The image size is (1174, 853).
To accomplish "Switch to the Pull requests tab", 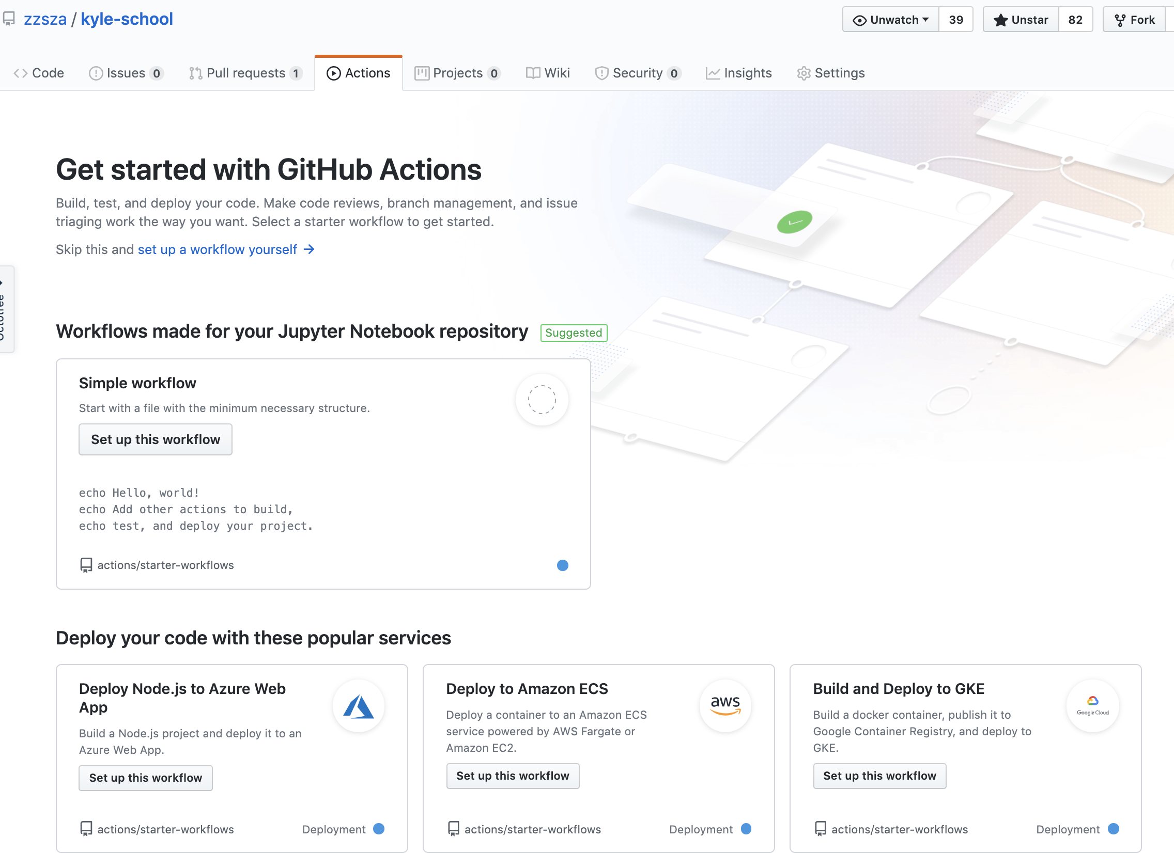I will (x=245, y=73).
